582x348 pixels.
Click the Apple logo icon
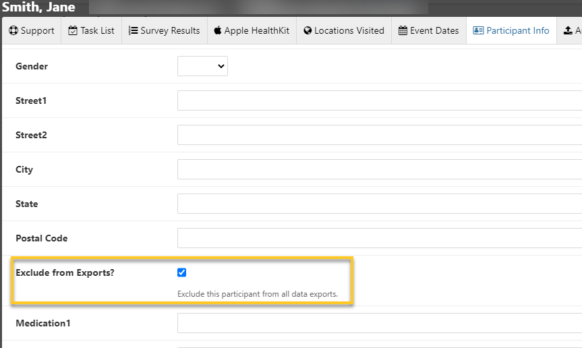218,31
